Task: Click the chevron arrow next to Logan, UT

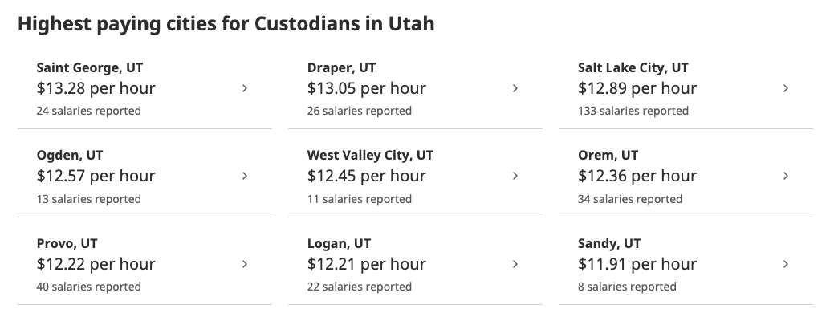Action: point(515,264)
